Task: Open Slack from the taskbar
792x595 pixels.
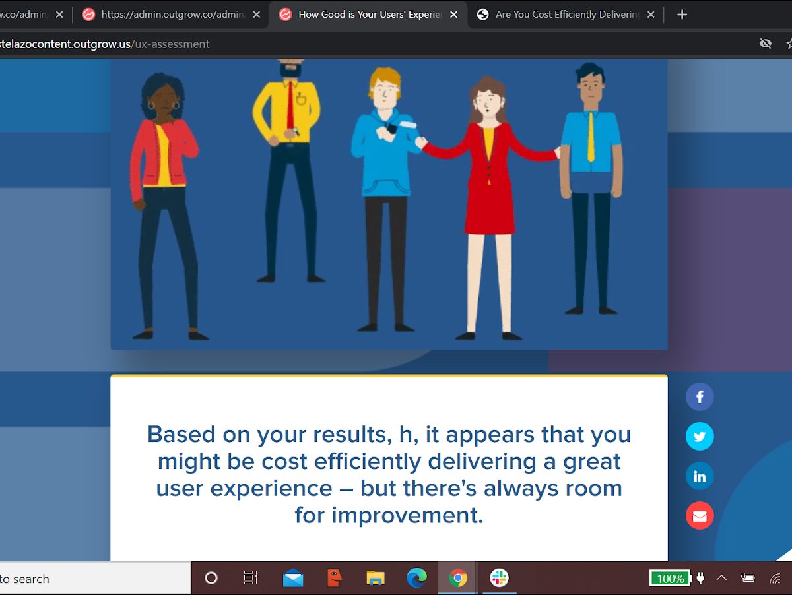Action: click(499, 579)
